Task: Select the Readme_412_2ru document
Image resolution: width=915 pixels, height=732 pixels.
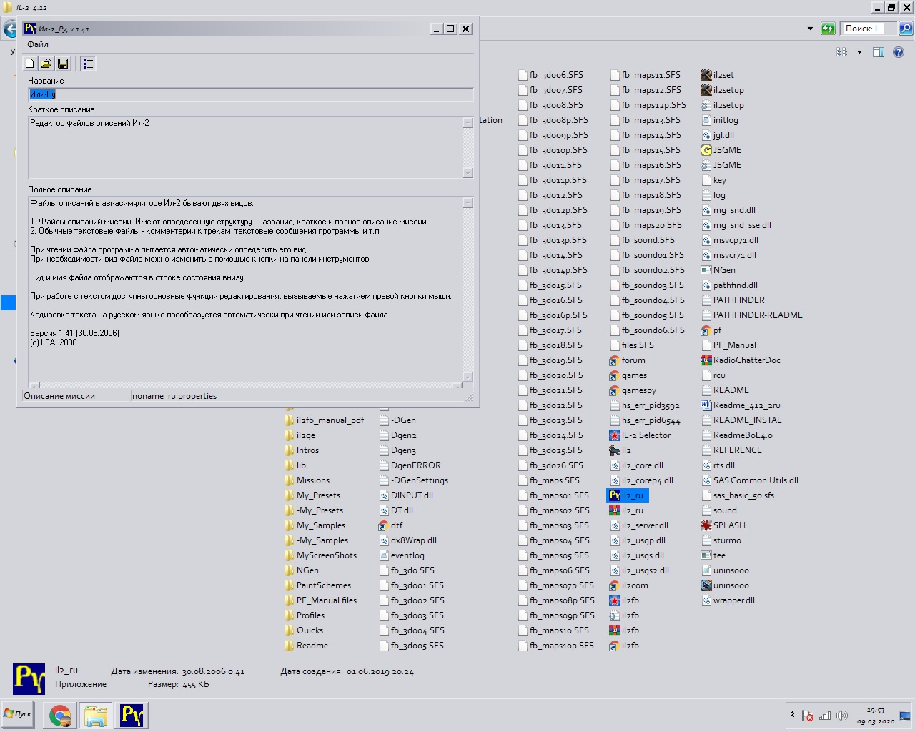Action: (741, 405)
